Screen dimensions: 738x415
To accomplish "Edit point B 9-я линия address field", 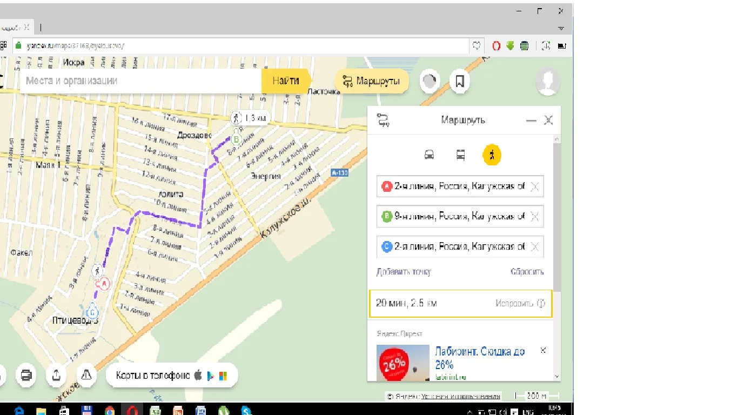I will point(460,217).
